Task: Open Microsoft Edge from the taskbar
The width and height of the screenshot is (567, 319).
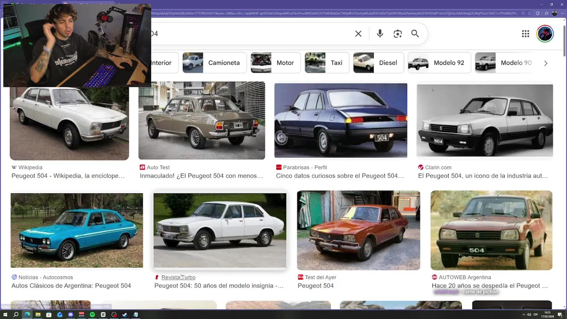Action: click(x=27, y=315)
